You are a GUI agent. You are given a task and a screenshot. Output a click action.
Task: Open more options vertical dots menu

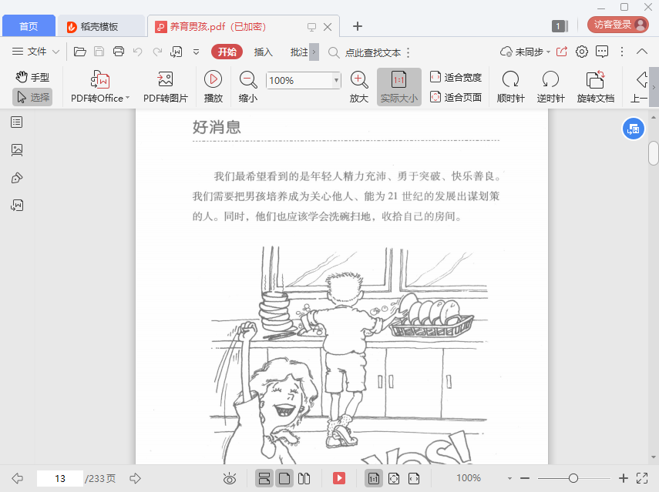pyautogui.click(x=622, y=52)
